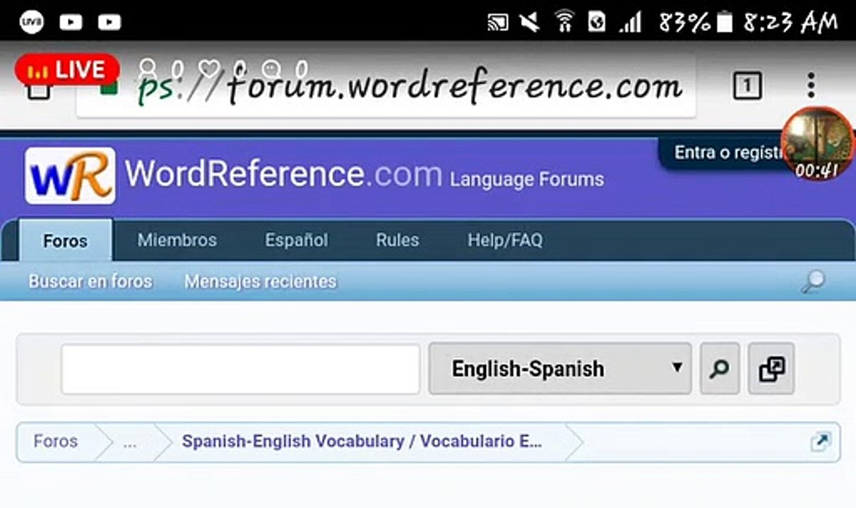The width and height of the screenshot is (856, 508).
Task: Click the Foros breadcrumb link
Action: [x=56, y=442]
